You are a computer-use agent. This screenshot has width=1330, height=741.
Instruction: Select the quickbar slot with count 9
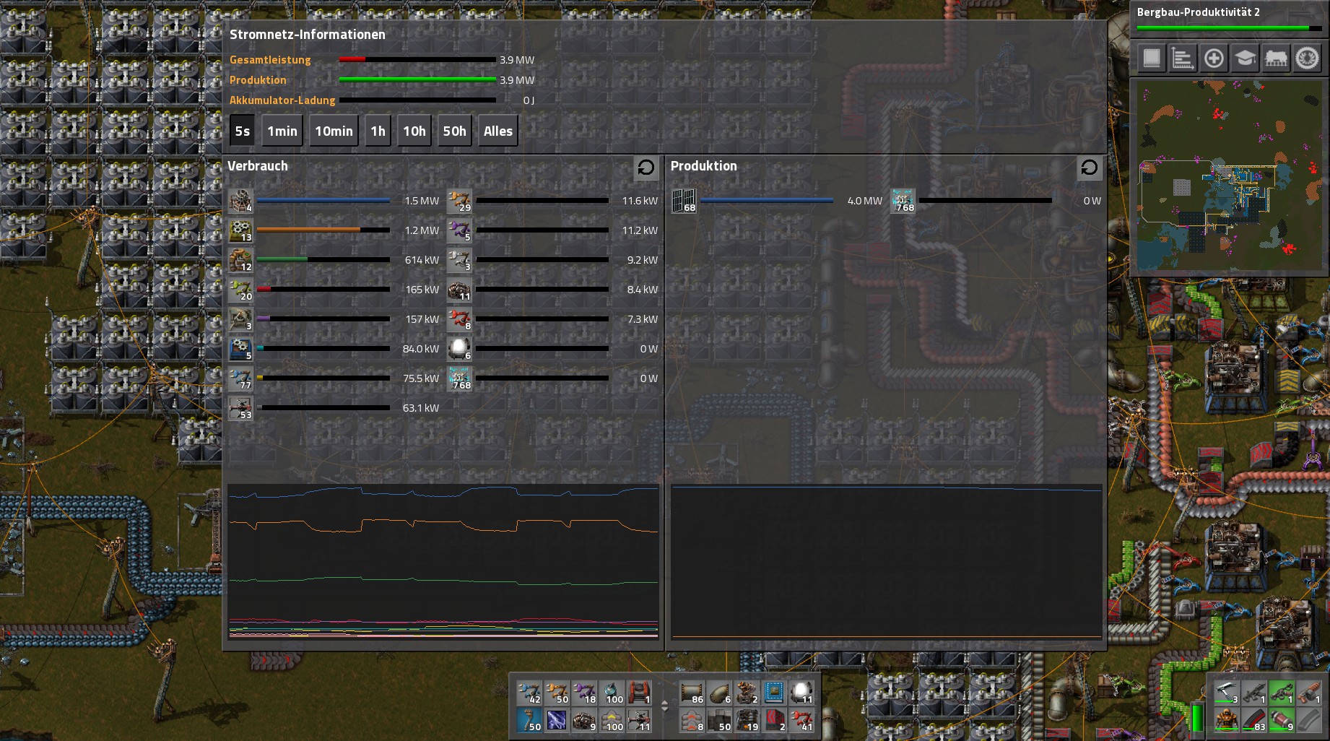[584, 719]
